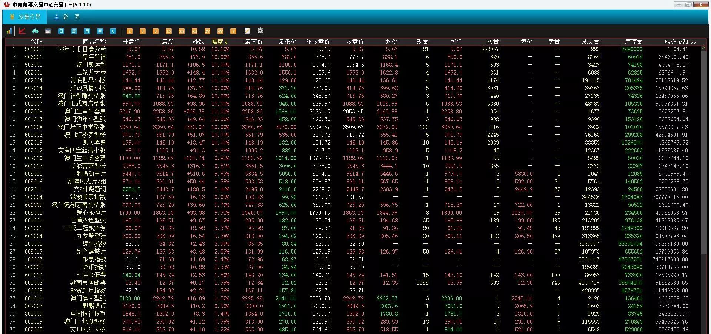Select the monthly 月 period icon
711x334 pixels.
click(87, 31)
